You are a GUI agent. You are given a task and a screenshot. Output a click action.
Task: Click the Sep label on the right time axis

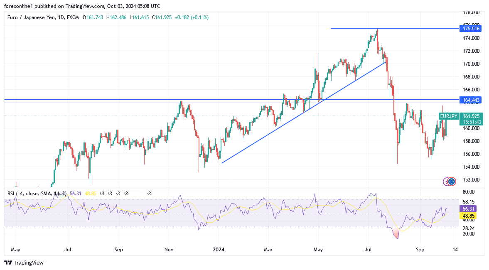pyautogui.click(x=420, y=250)
